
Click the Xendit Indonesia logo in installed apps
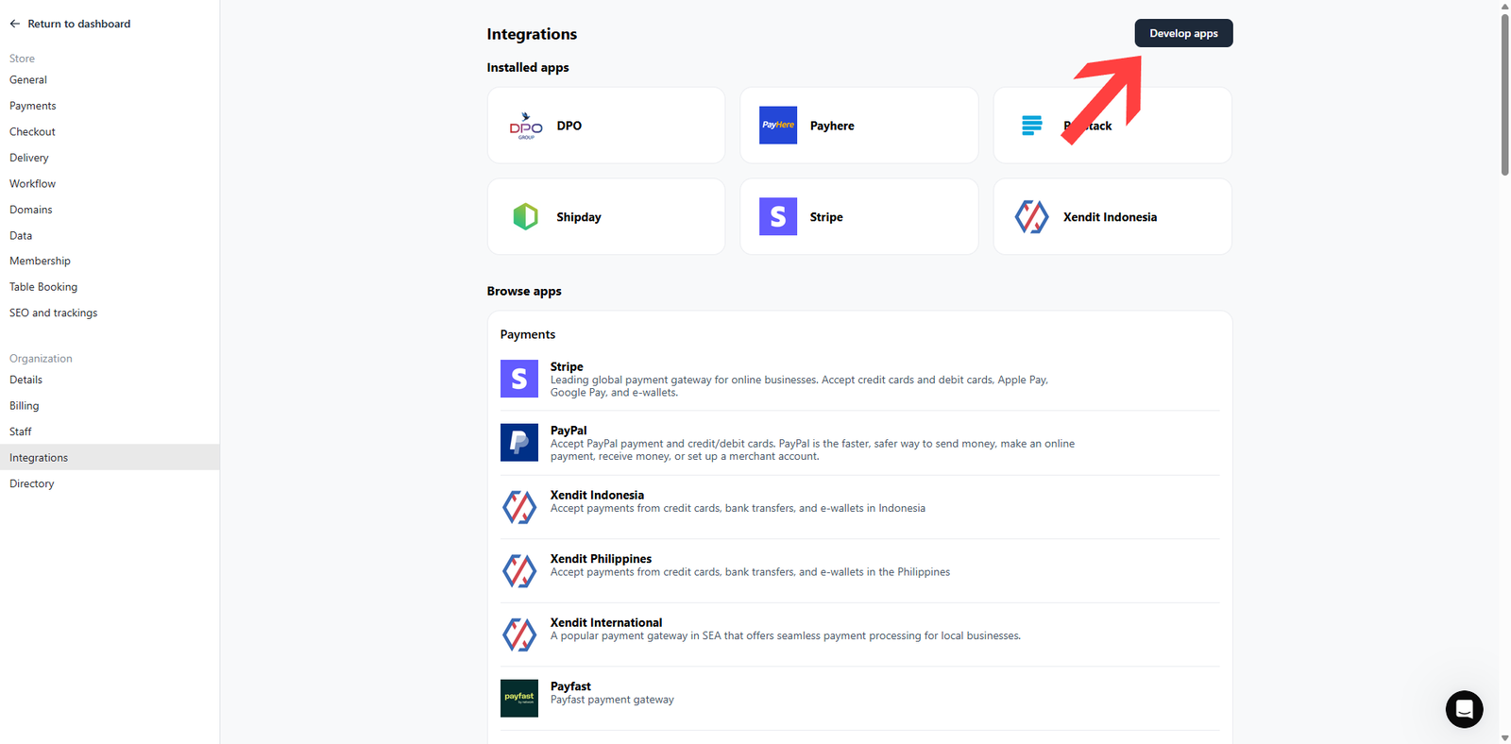[x=1031, y=216]
